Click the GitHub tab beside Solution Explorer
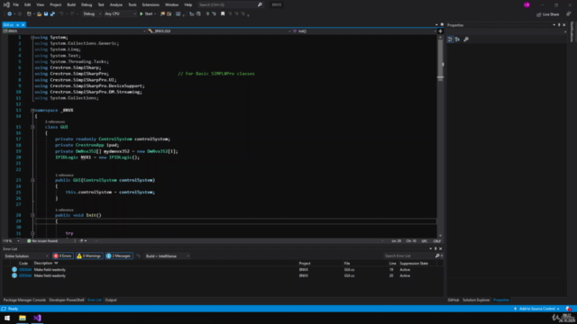Image resolution: width=577 pixels, height=324 pixels. [453, 300]
